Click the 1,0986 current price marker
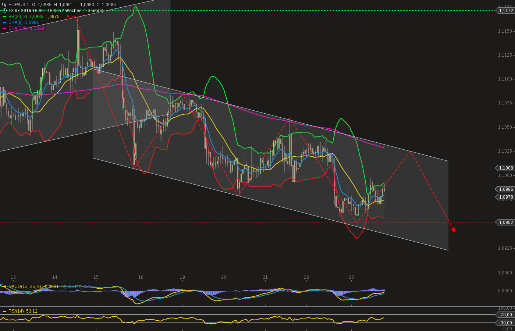515x331 pixels. tap(506, 189)
